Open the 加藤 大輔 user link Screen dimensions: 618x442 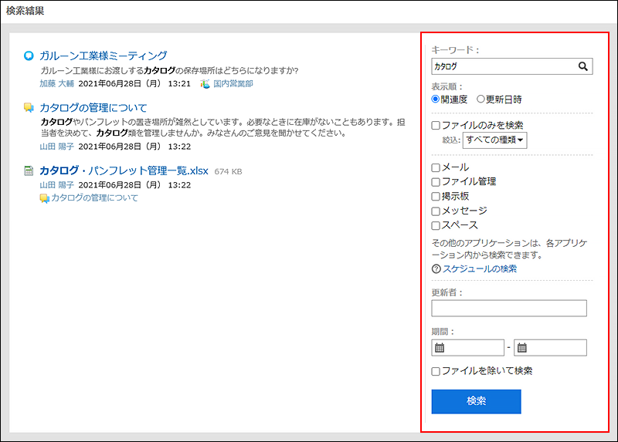[x=56, y=83]
